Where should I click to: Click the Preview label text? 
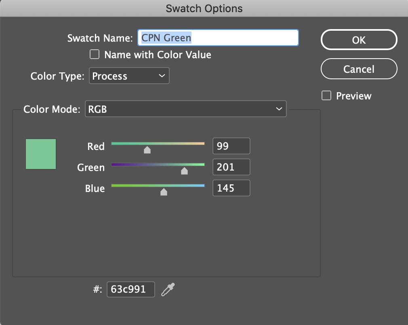(353, 96)
